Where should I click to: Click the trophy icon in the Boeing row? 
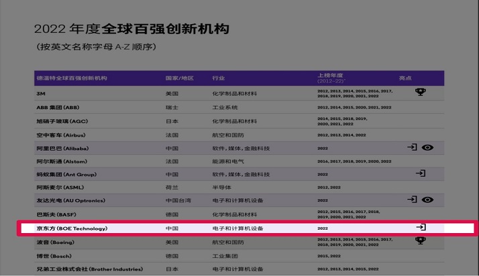point(420,240)
